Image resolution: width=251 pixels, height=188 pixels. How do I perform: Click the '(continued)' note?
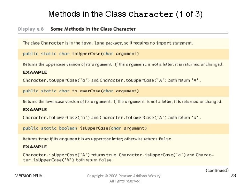pyautogui.click(x=217, y=170)
